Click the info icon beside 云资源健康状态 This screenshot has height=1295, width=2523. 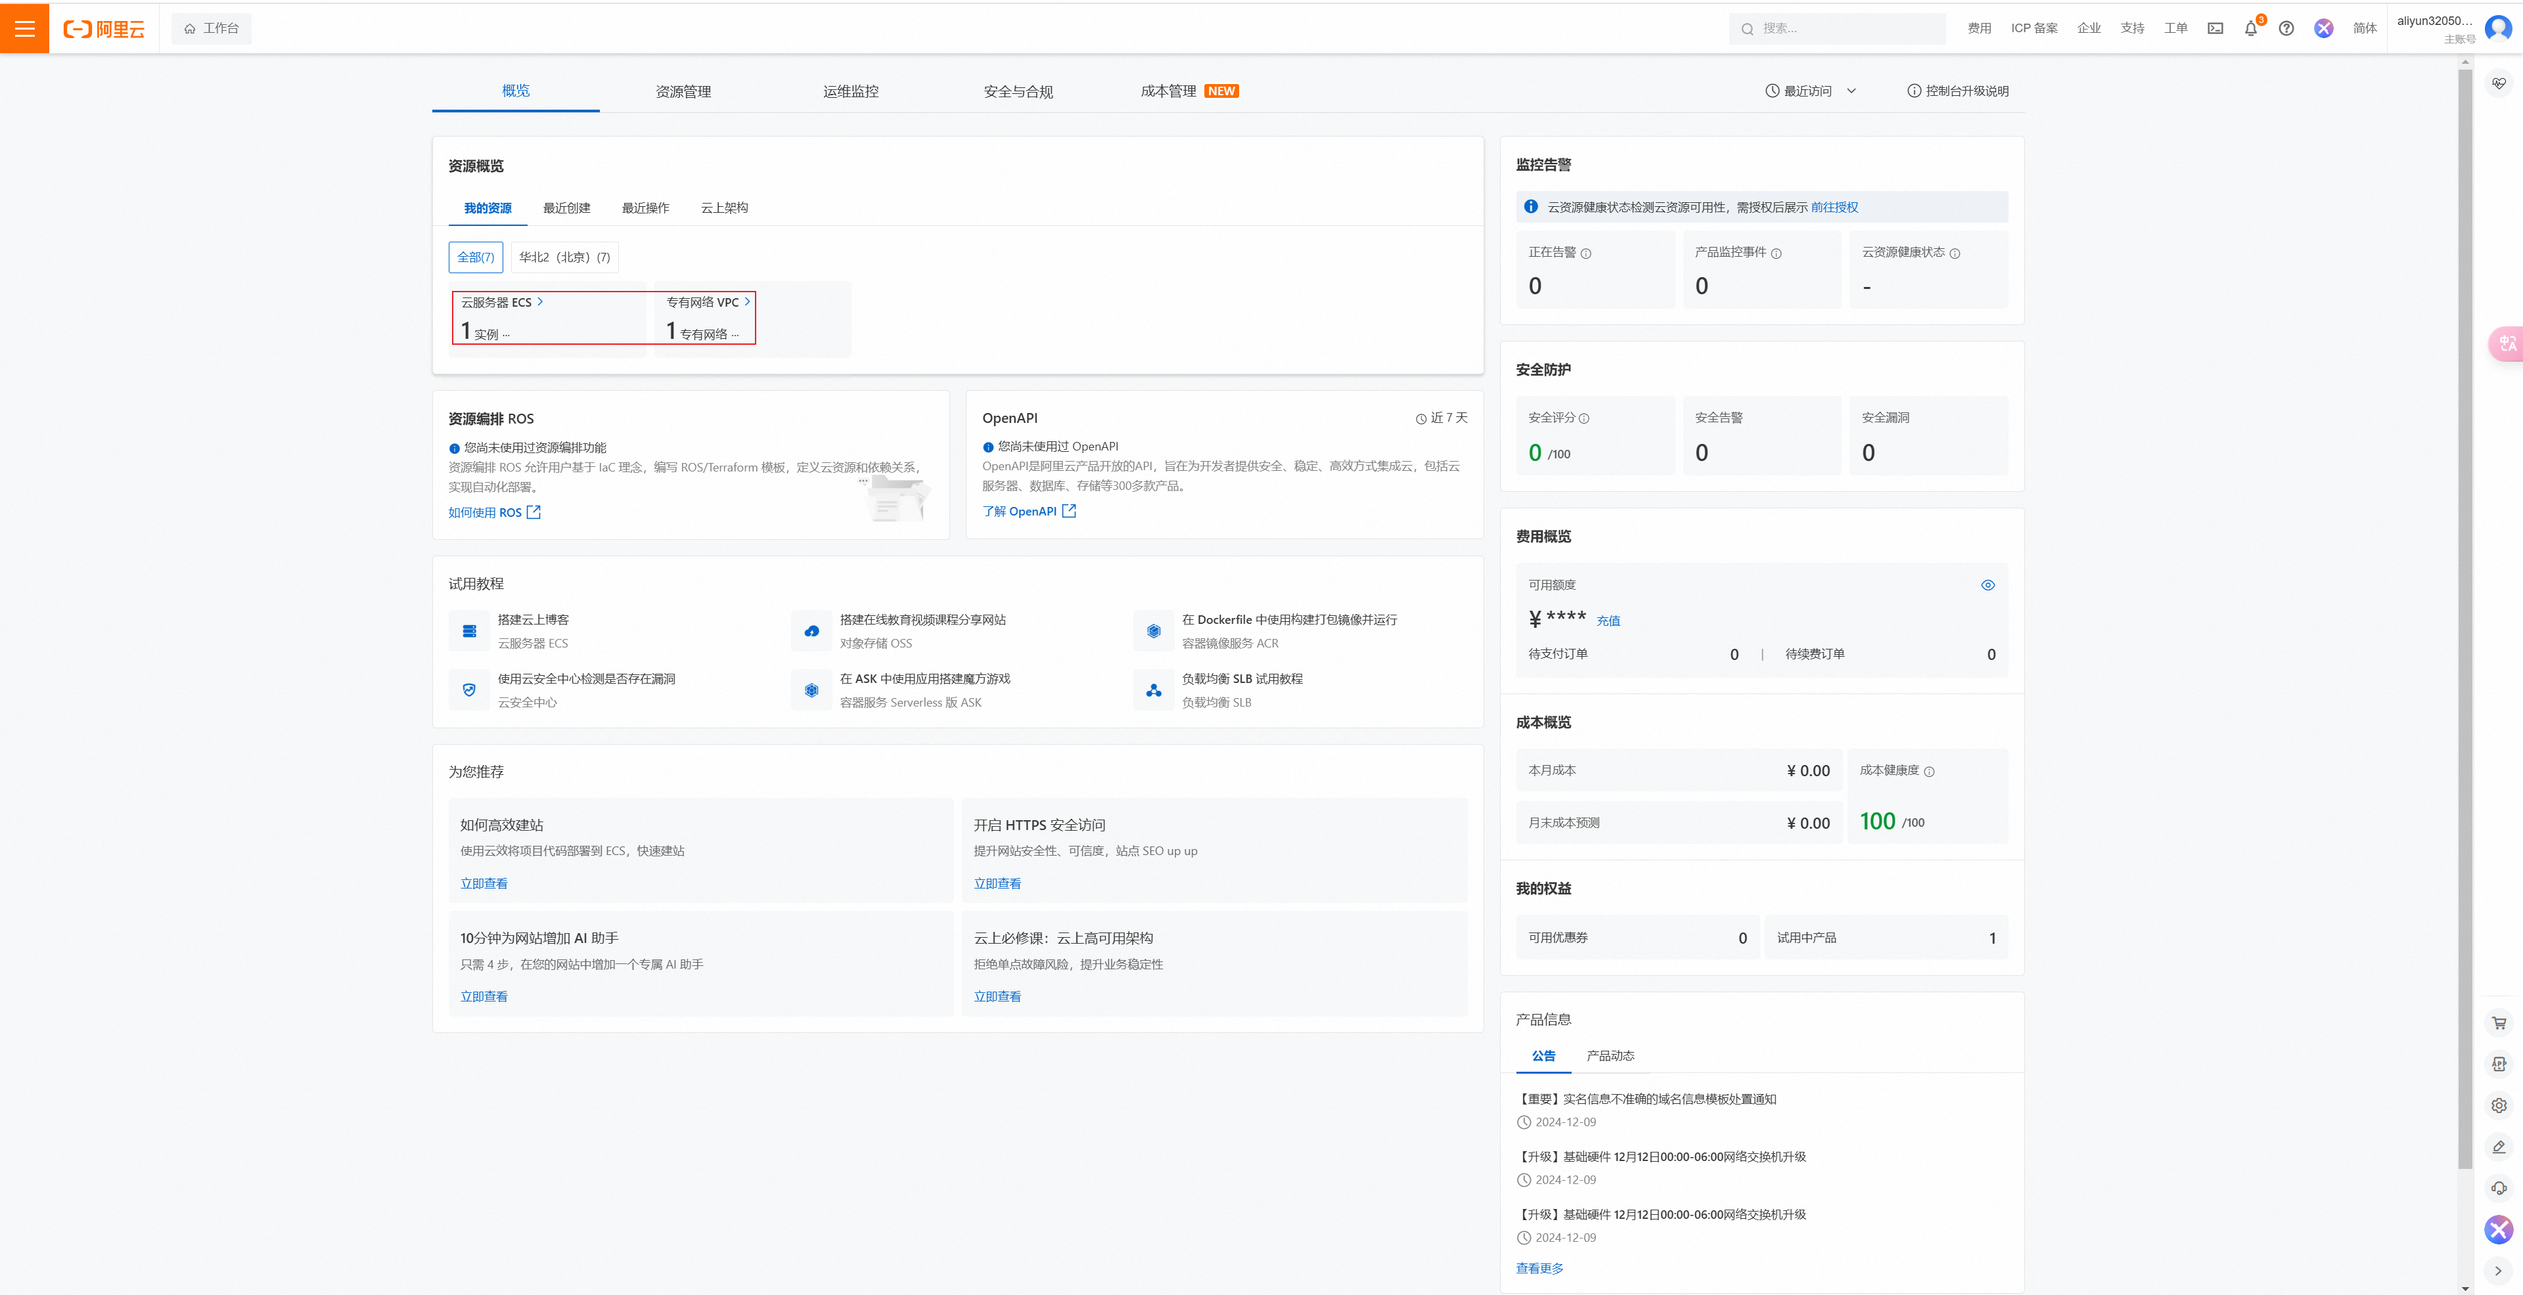(1955, 253)
